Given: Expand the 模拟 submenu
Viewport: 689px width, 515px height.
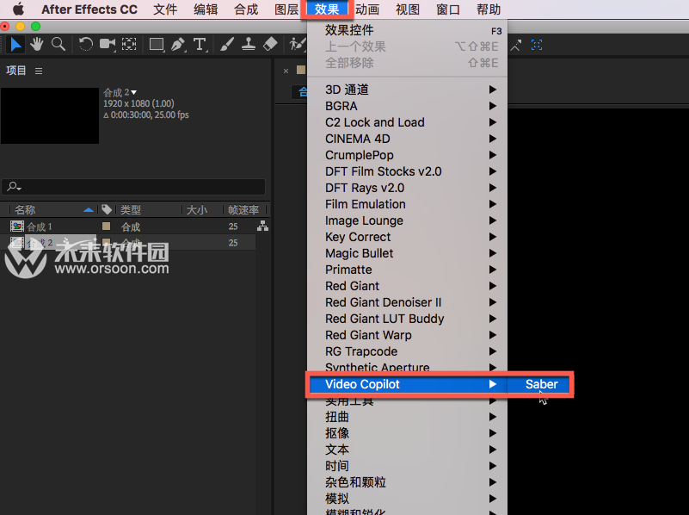Looking at the screenshot, I should click(x=408, y=499).
